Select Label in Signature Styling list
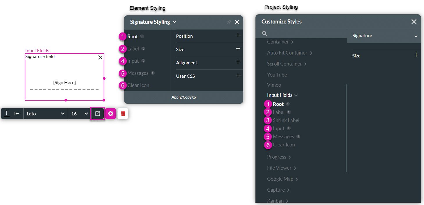The width and height of the screenshot is (424, 205). (x=133, y=49)
